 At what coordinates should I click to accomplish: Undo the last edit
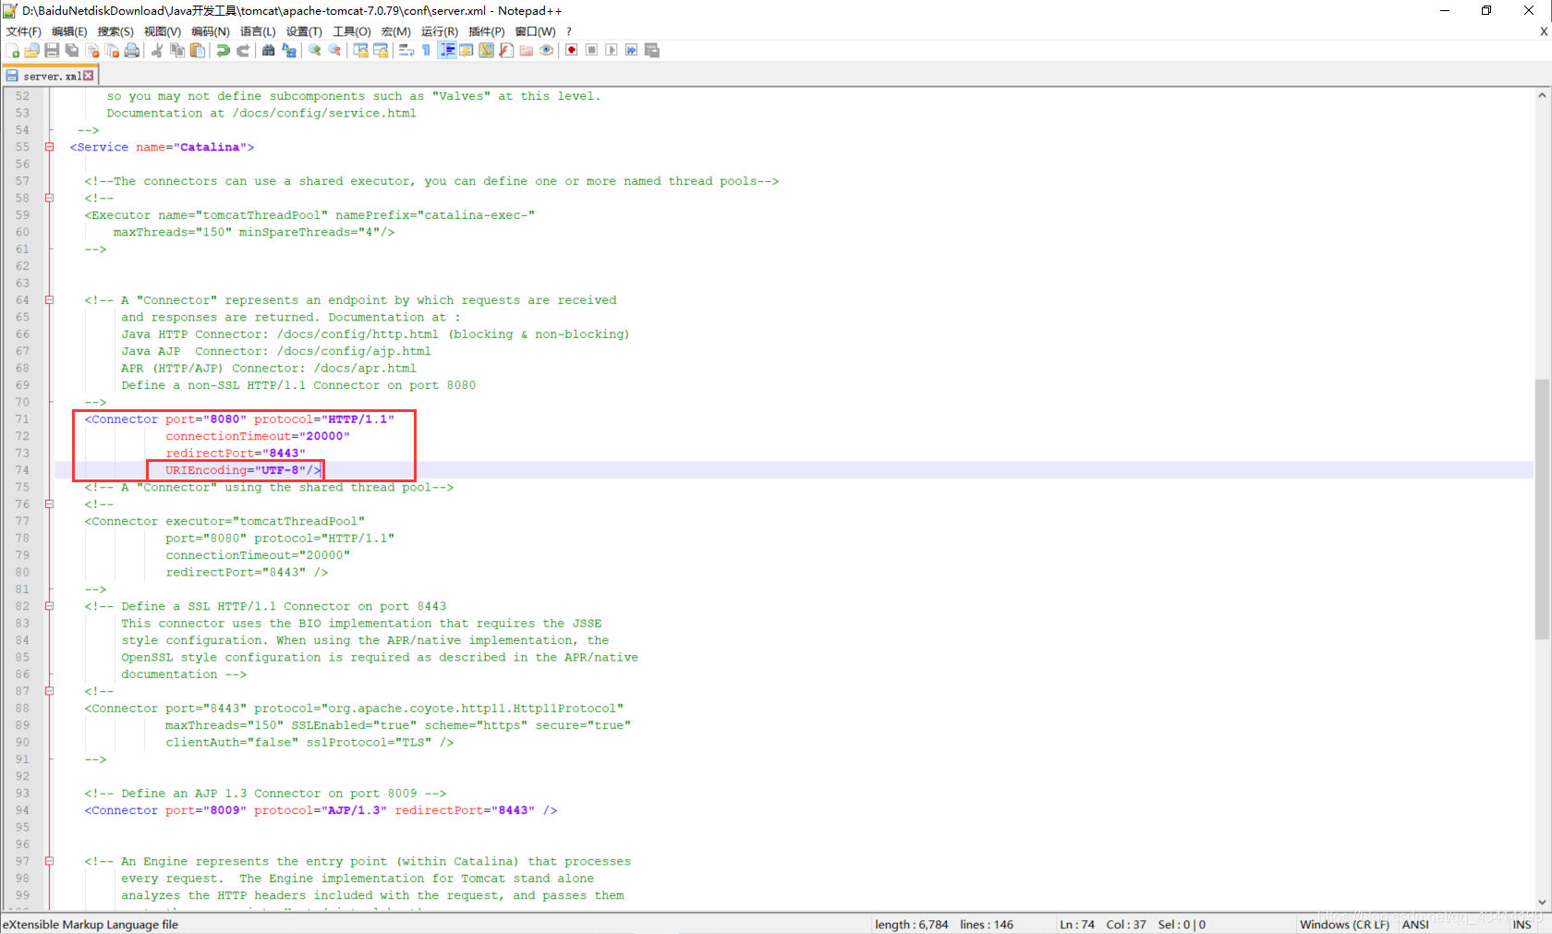[223, 50]
